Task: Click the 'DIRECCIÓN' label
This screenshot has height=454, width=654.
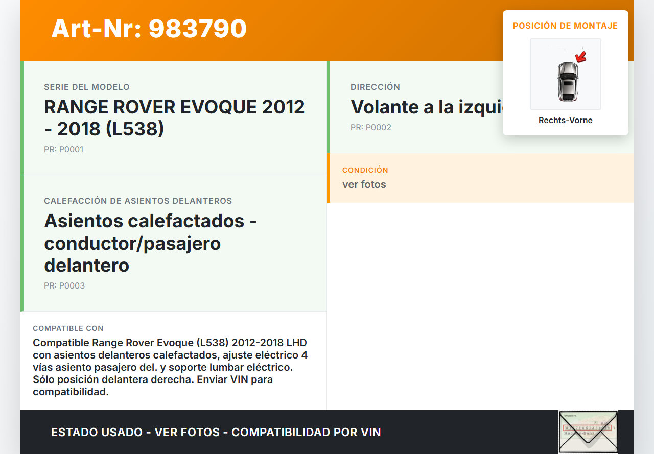Action: 375,87
